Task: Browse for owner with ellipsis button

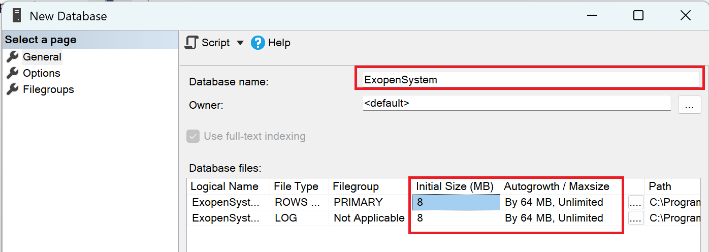Action: [689, 105]
